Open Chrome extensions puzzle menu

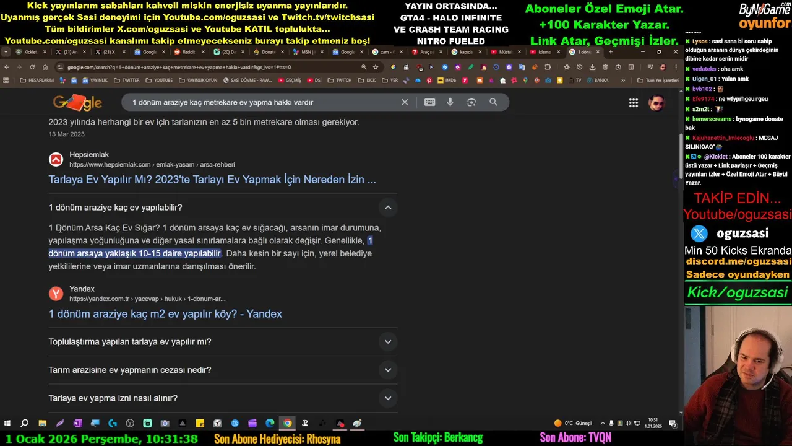coord(548,67)
